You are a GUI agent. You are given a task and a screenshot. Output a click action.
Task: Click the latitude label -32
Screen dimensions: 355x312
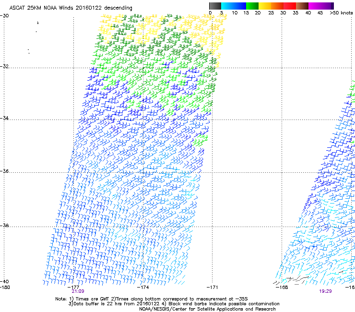(x=4, y=66)
